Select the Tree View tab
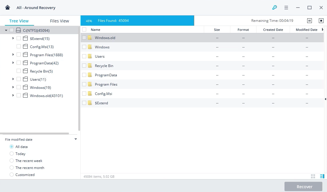 tap(19, 21)
